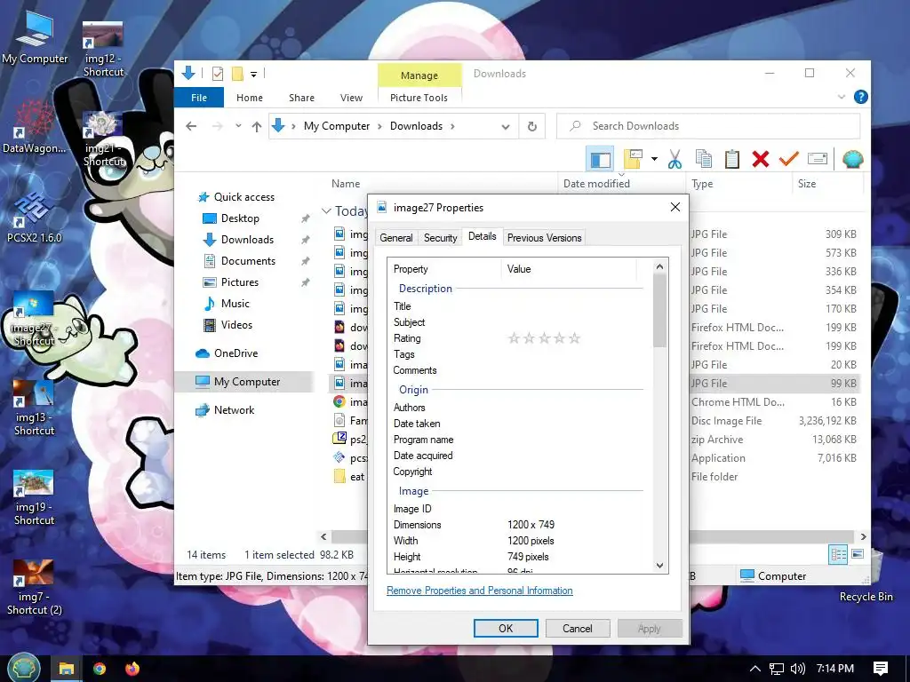Click the volume speaker tray icon
This screenshot has width=910, height=682.
798,669
